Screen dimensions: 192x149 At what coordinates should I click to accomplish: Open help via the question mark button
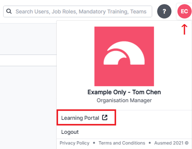click(x=164, y=11)
